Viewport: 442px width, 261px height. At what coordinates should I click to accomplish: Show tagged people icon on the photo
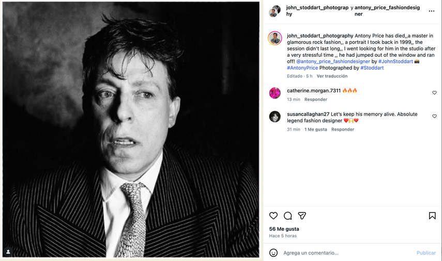coord(8,252)
